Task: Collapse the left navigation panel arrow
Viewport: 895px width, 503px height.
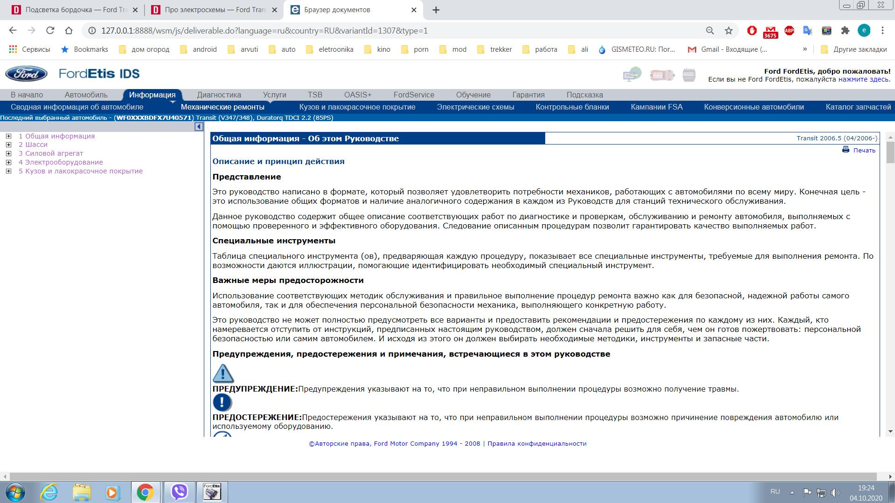Action: [199, 127]
